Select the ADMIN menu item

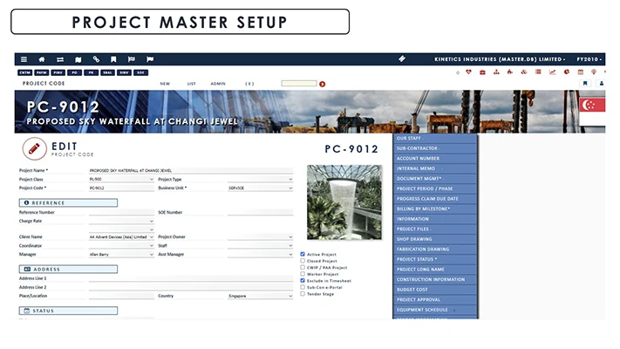coord(218,84)
